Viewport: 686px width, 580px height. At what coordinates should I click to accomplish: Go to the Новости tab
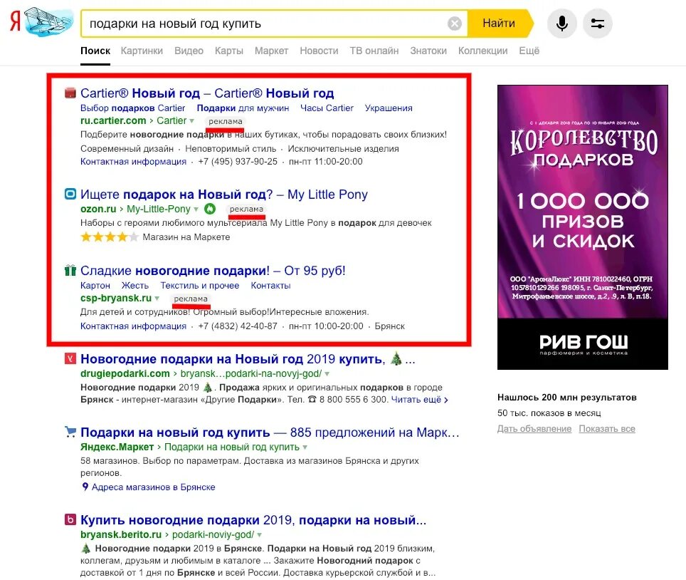(319, 51)
